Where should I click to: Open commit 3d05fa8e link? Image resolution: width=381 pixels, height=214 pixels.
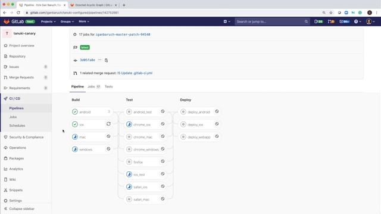click(x=88, y=60)
